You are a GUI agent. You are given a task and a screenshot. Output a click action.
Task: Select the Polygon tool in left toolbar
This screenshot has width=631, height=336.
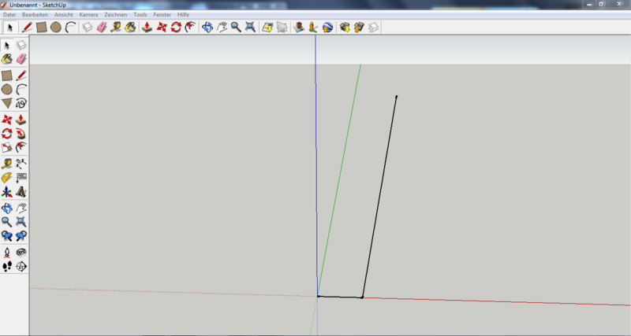[7, 103]
